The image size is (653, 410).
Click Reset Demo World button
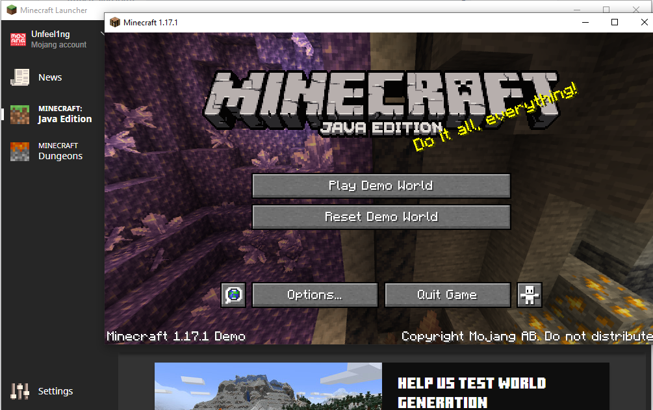pos(381,216)
